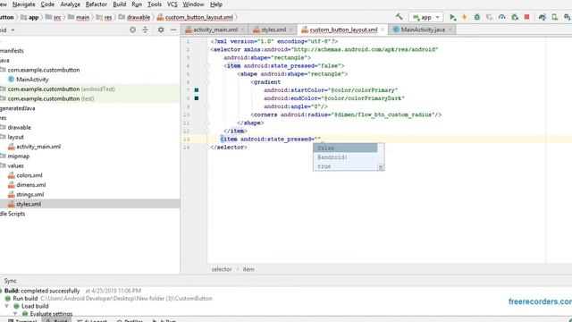Viewport: 572px width, 322px height.
Task: Choose false from autocomplete popup
Action: click(x=345, y=148)
